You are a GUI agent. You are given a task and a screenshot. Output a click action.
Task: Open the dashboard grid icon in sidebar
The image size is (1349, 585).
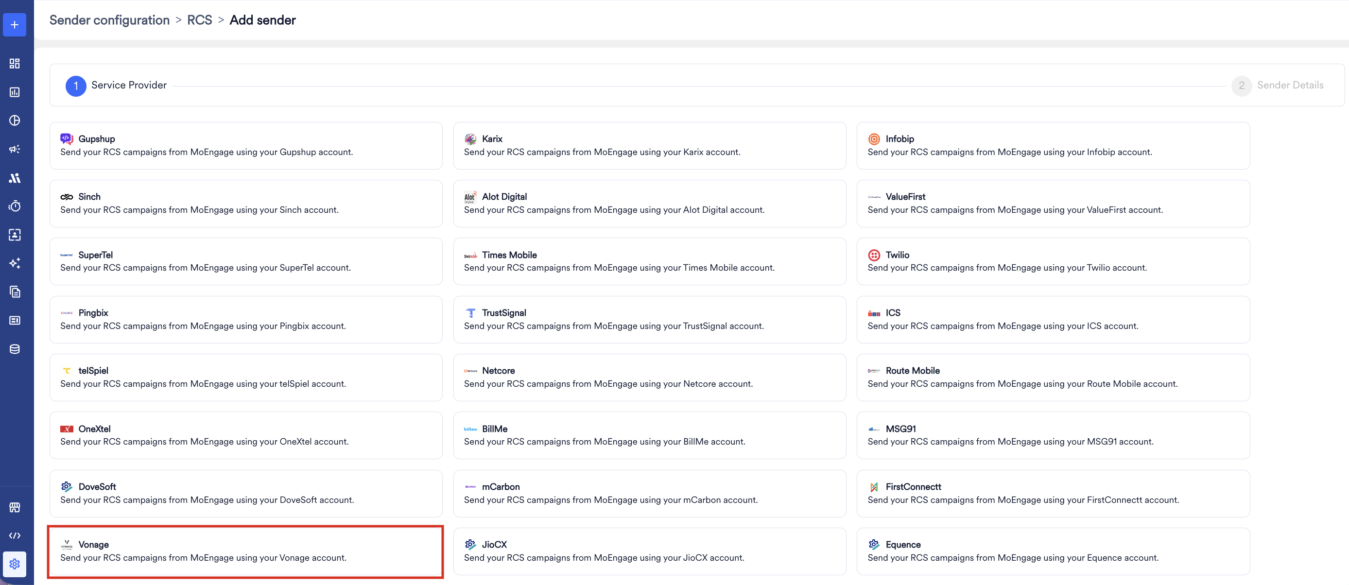[15, 63]
